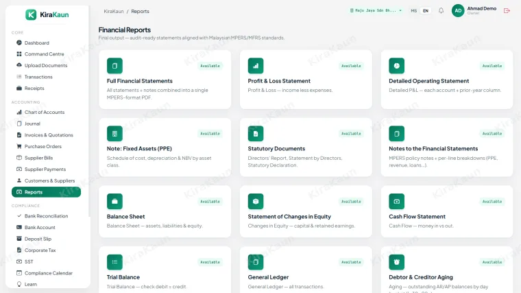Open the Journal menu item

click(x=46, y=124)
